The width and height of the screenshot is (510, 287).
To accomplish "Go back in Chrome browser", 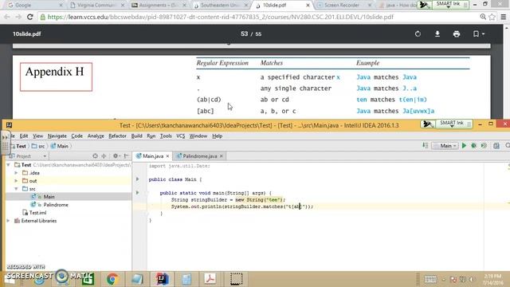I will [7, 17].
